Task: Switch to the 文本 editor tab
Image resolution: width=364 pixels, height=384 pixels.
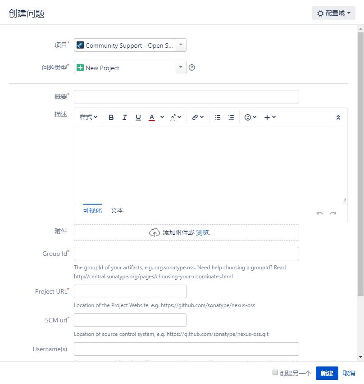Action: click(x=117, y=210)
